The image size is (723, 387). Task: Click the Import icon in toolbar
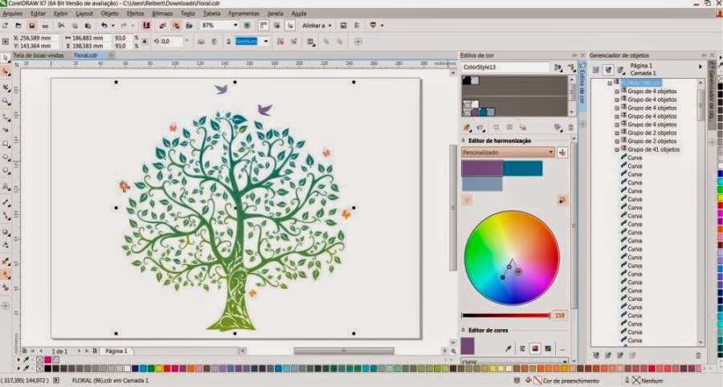163,26
